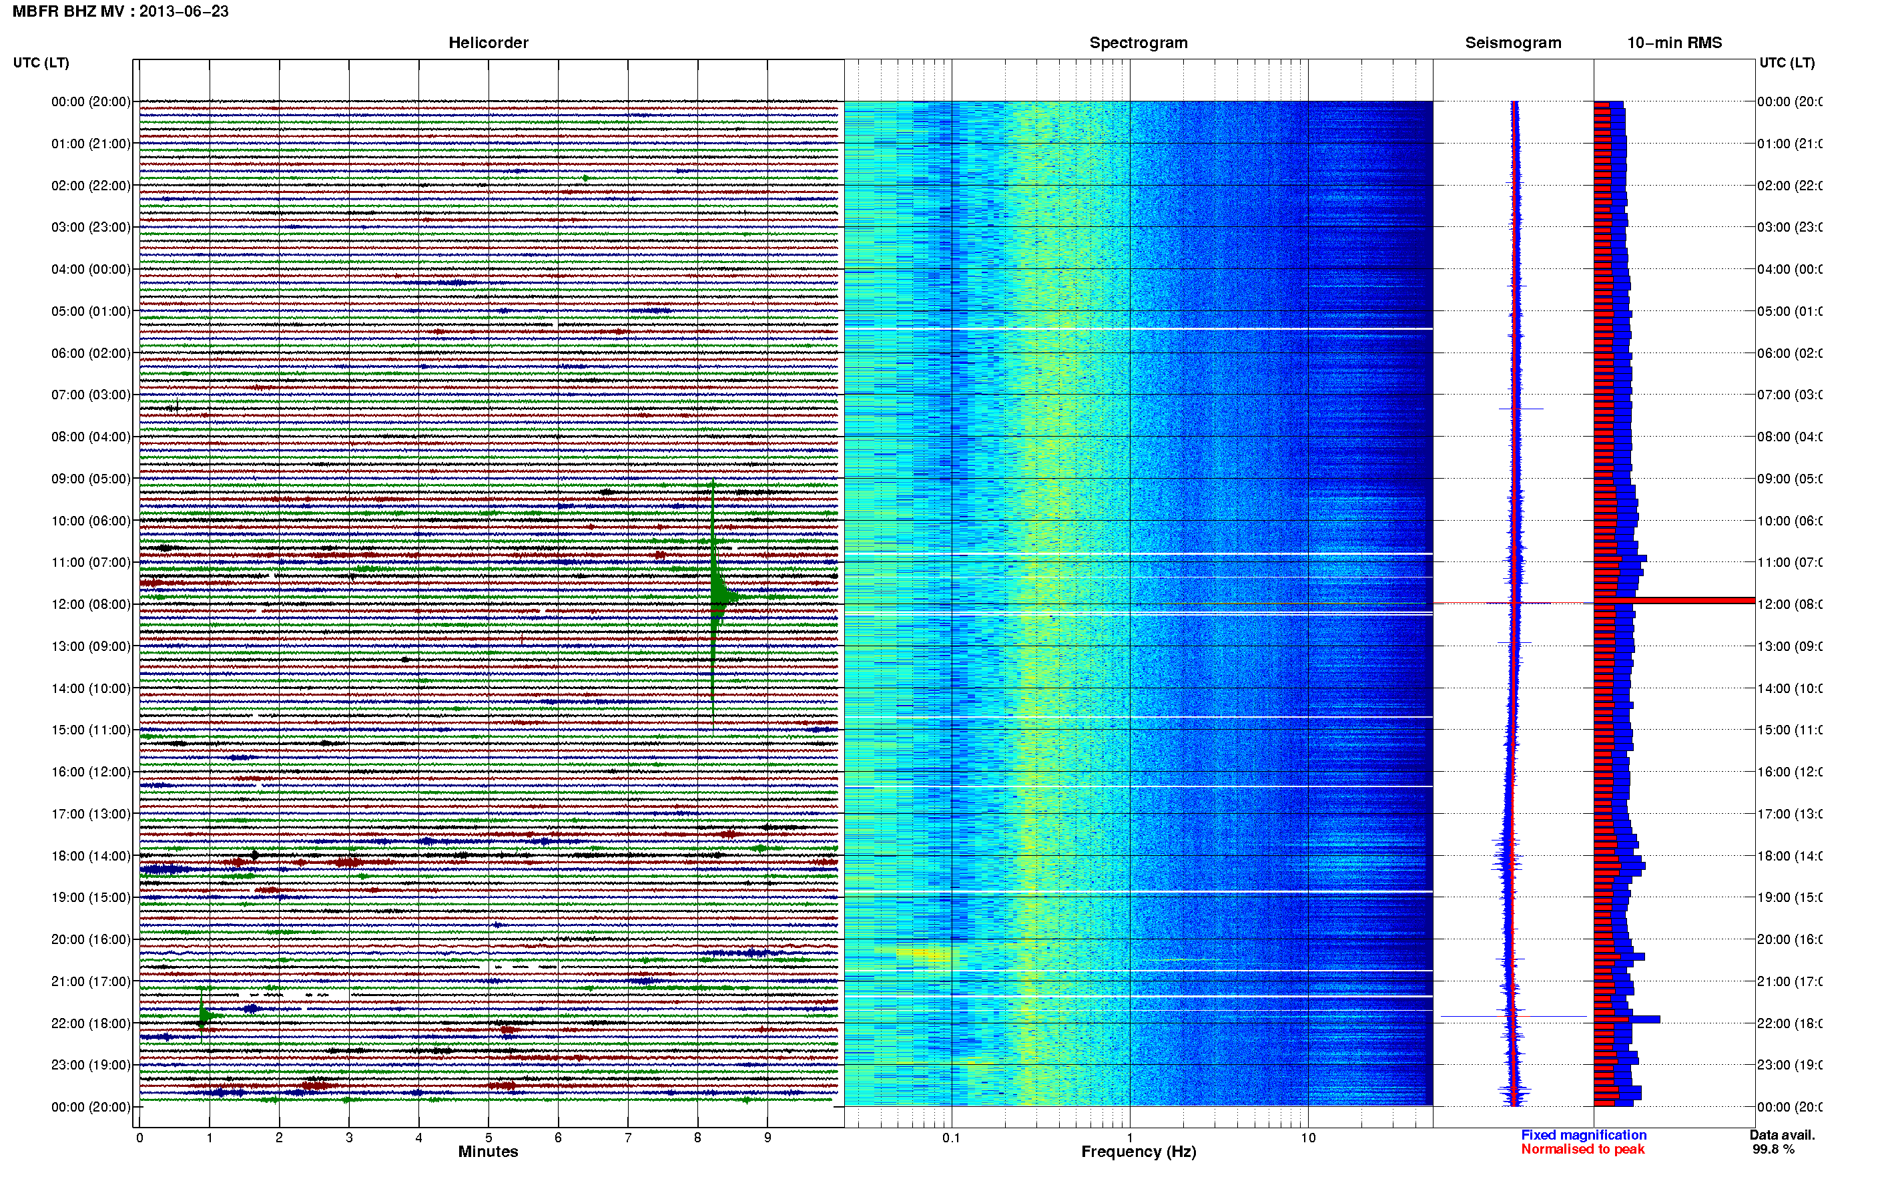Click the long blue seismogram spike near 22:00

point(1513,1017)
